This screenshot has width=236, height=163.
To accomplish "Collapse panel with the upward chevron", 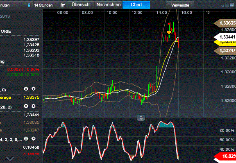I will coord(10,83).
